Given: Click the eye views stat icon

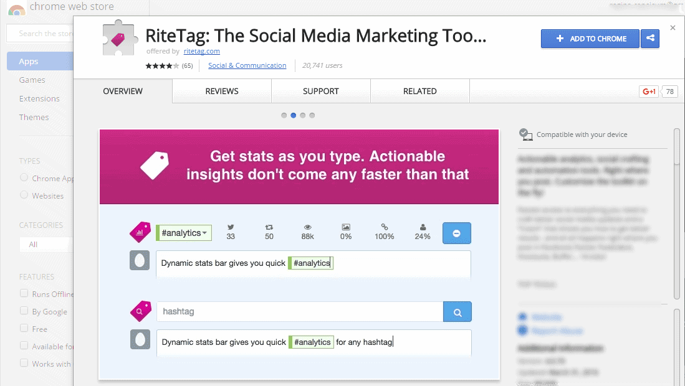Looking at the screenshot, I should [307, 227].
